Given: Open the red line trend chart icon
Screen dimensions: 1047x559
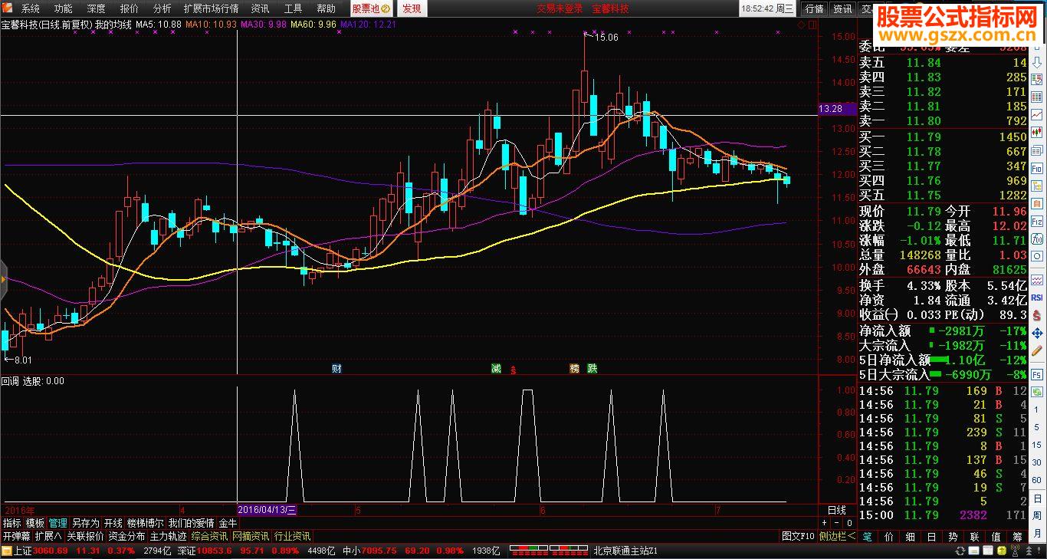Looking at the screenshot, I should (x=1037, y=114).
